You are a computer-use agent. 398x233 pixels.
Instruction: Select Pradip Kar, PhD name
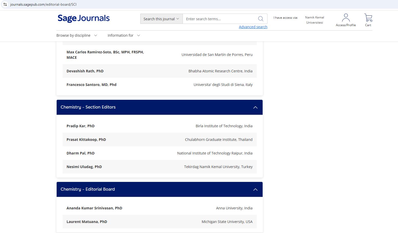[81, 126]
